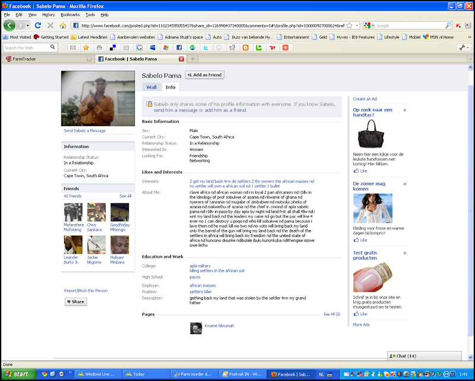
Task: Open the Bookmarks menu
Action: (x=70, y=14)
